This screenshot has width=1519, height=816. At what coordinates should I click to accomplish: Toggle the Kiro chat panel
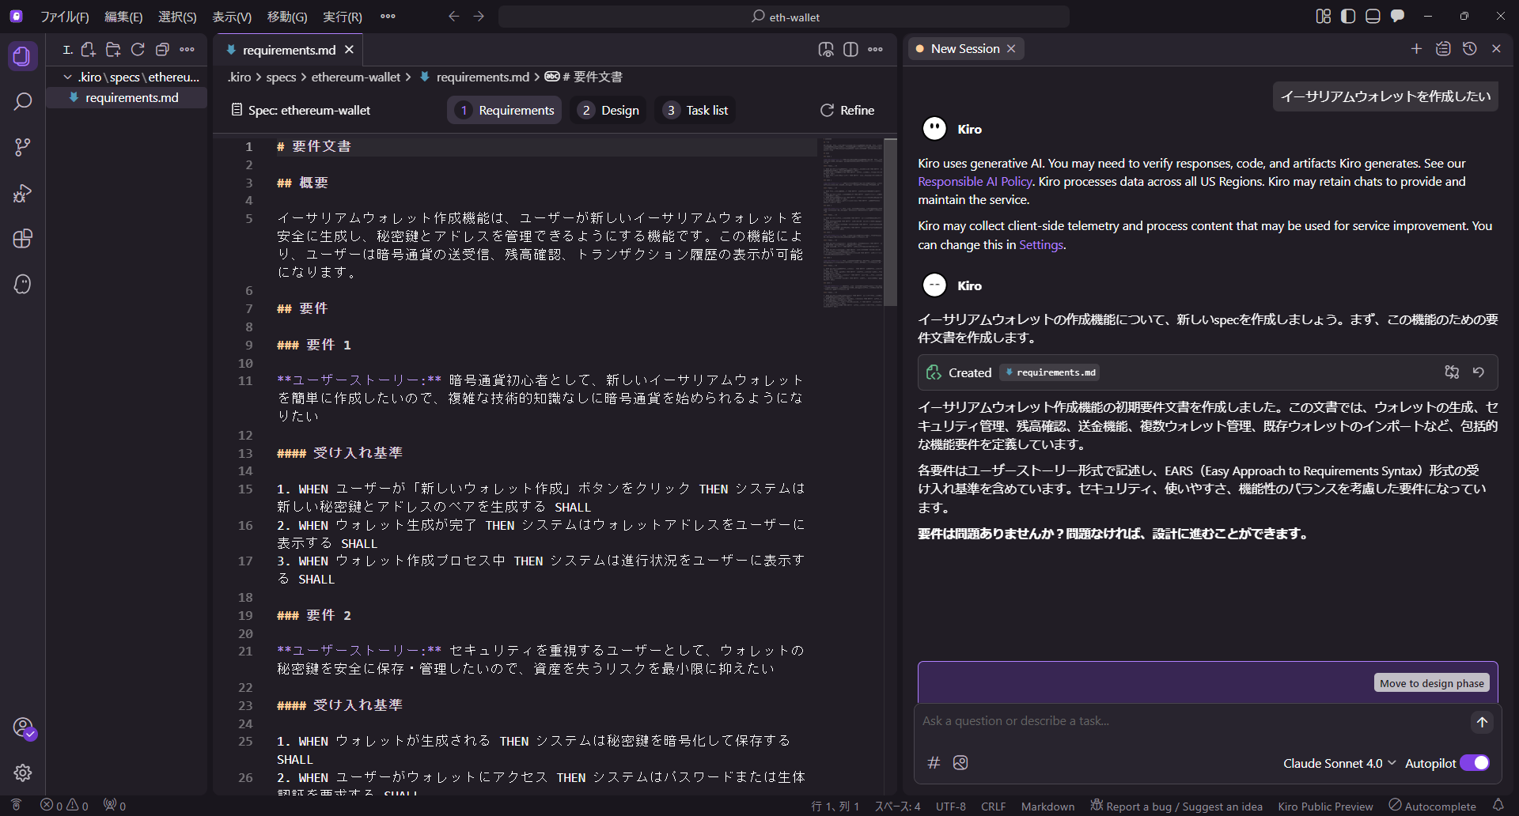coord(1398,16)
